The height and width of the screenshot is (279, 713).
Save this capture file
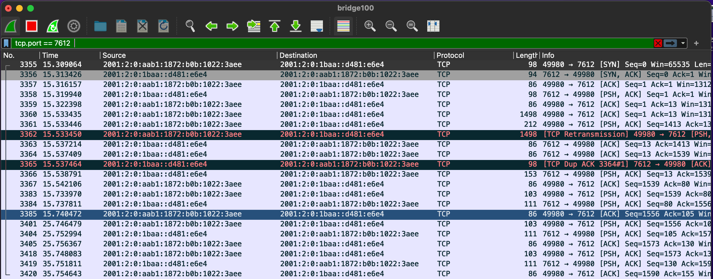(x=121, y=26)
